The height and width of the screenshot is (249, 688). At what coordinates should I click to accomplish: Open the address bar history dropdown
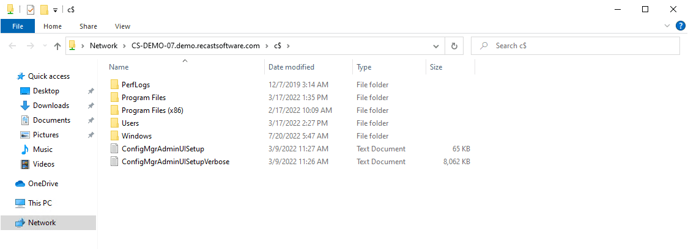click(x=436, y=46)
